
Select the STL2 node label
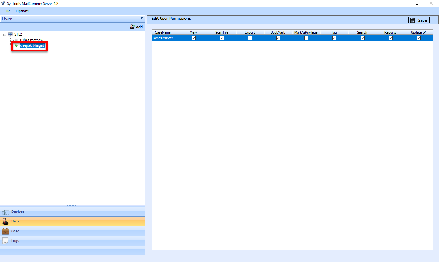(18, 34)
